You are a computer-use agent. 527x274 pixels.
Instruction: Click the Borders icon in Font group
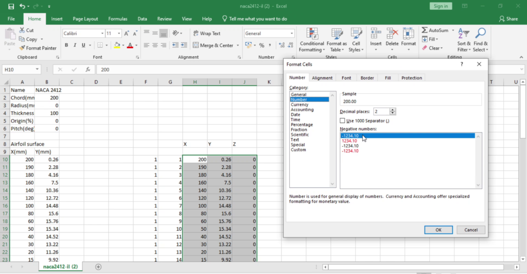tap(100, 45)
